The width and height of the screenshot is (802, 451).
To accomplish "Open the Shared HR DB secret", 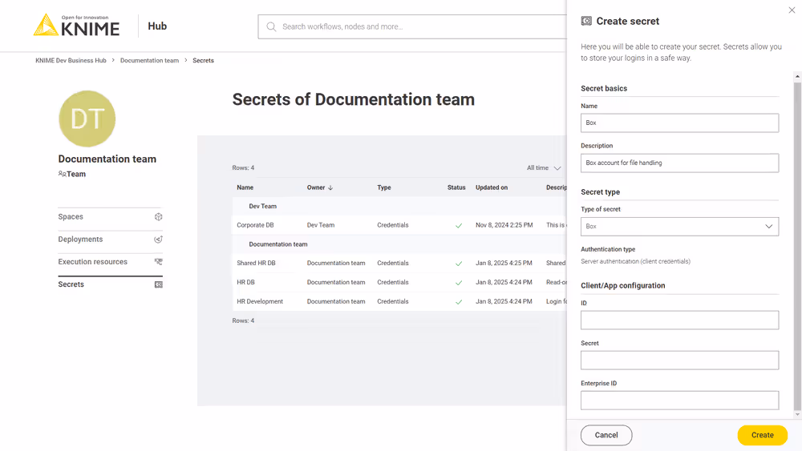I will click(x=257, y=263).
